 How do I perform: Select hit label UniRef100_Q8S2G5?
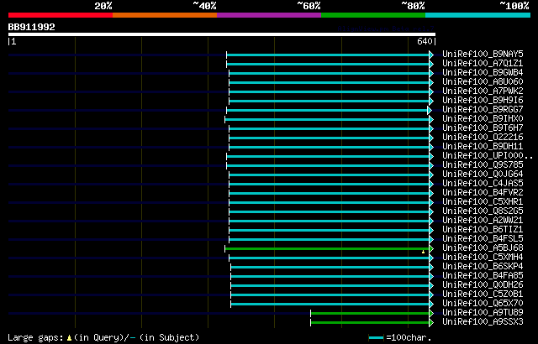[483, 211]
